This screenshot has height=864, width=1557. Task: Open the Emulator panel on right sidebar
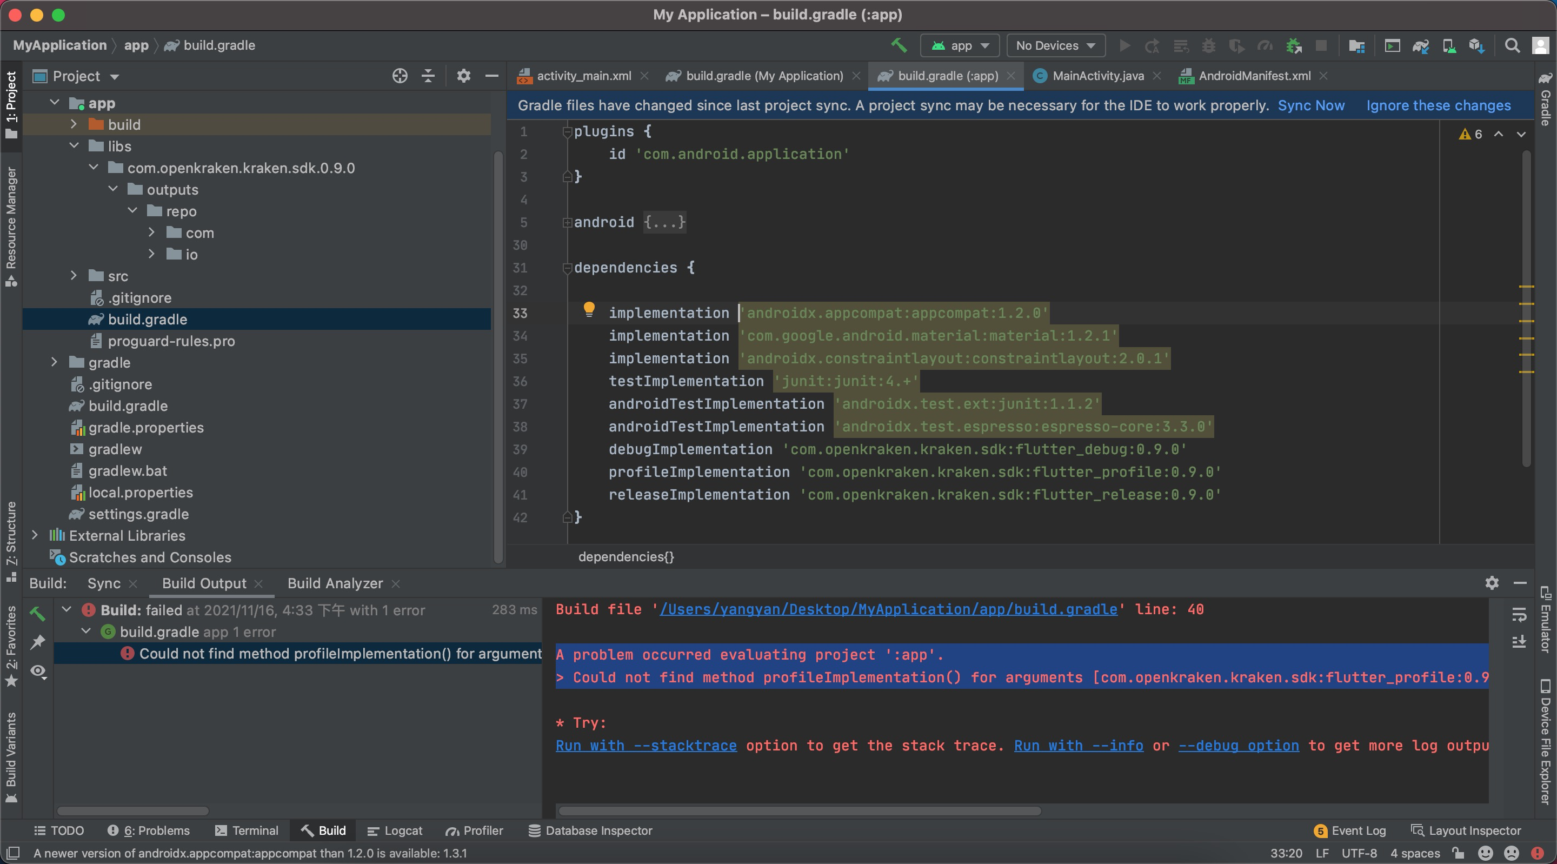(x=1546, y=623)
